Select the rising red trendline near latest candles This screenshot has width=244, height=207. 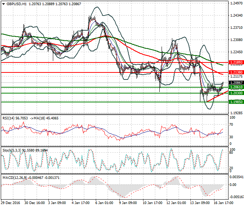216,96
